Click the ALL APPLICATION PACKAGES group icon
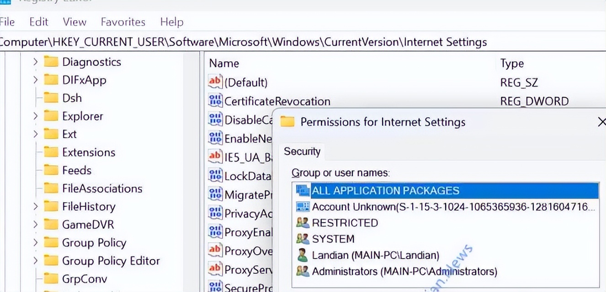 [303, 190]
